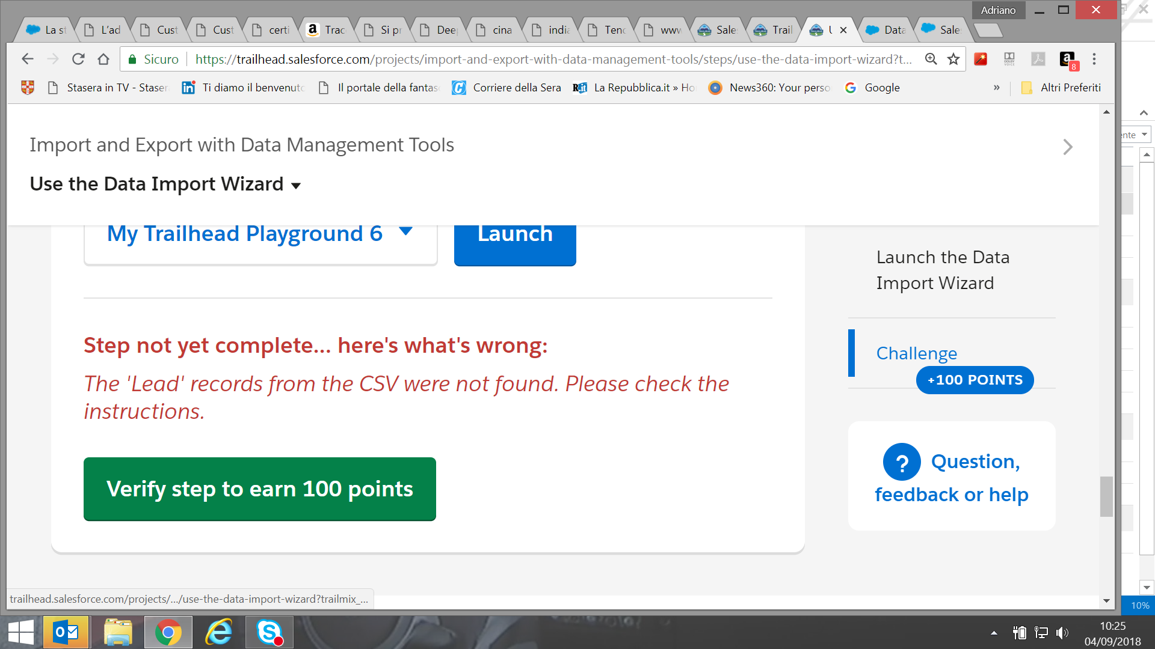Click the blue question mark icon

[901, 462]
